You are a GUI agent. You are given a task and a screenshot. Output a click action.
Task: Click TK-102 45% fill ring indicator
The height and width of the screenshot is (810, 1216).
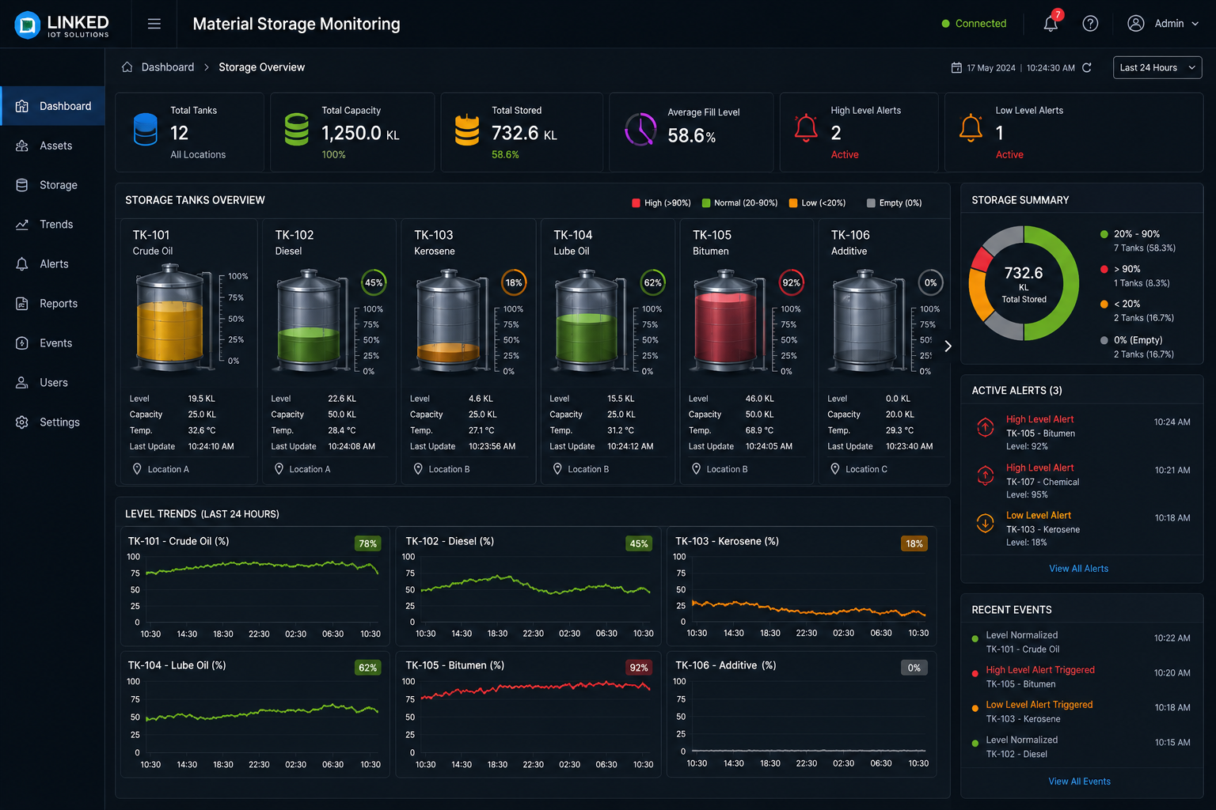point(374,282)
